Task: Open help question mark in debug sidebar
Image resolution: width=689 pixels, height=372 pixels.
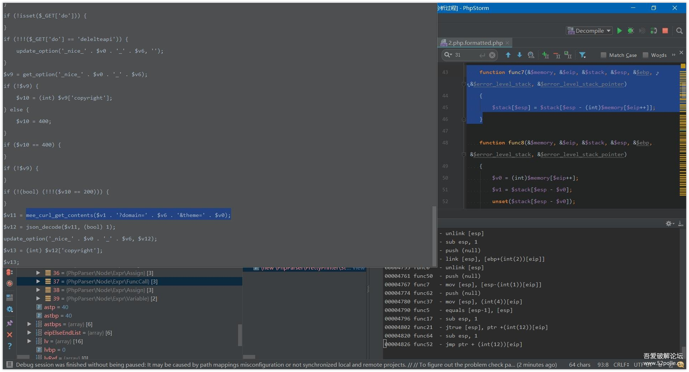Action: coord(10,346)
